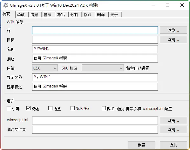The width and height of the screenshot is (190, 150).
Task: Click the WIM 映像 group label
Action: click(x=15, y=22)
